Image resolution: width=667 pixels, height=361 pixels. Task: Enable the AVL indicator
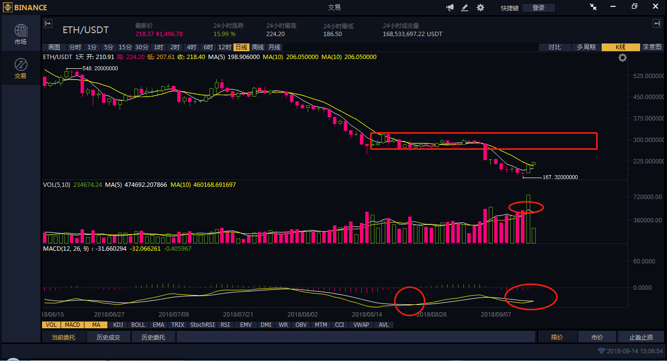(x=384, y=324)
